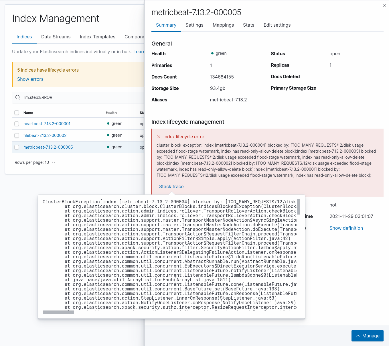Click the red error icon in the lifecycle error banner
Viewport: 389px width, 346px height.
[159, 137]
